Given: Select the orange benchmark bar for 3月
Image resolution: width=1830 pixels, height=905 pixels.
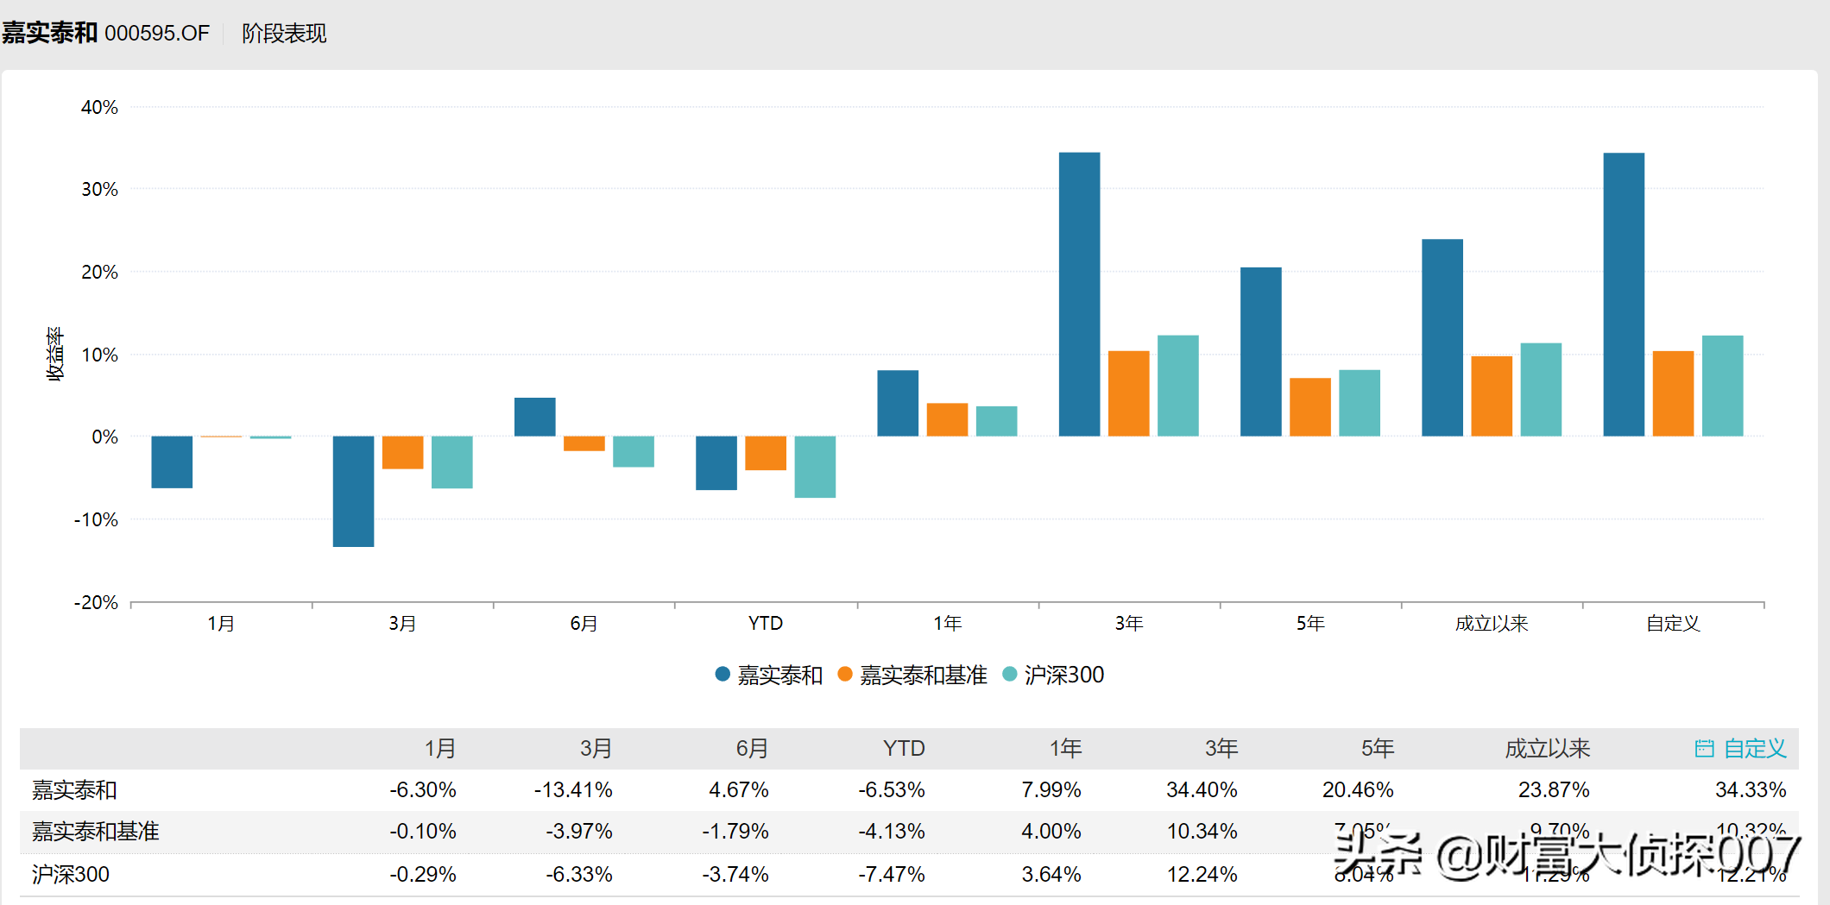Looking at the screenshot, I should click(x=403, y=453).
